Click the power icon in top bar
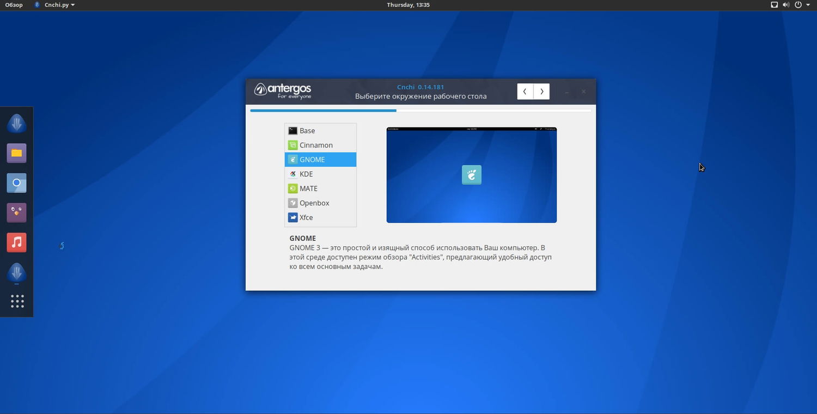 (798, 5)
